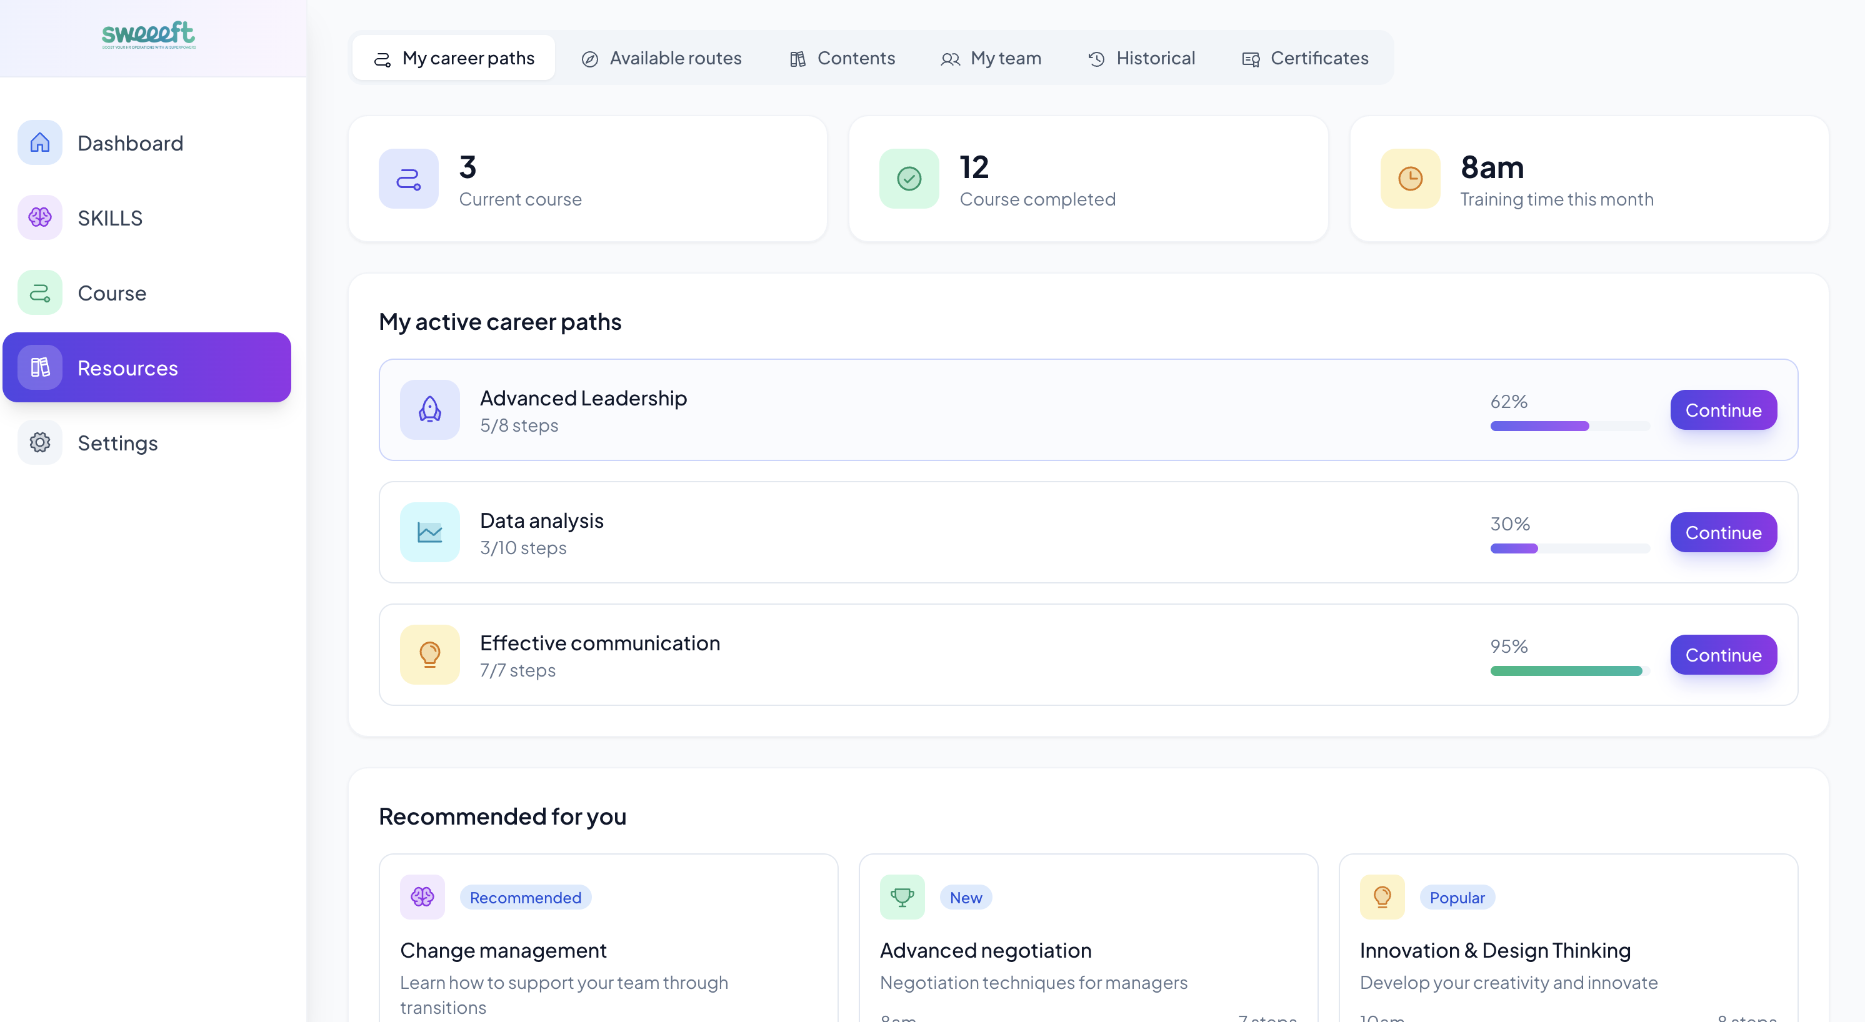This screenshot has height=1022, width=1865.
Task: Click the Course completed checkmark icon
Action: pyautogui.click(x=909, y=179)
